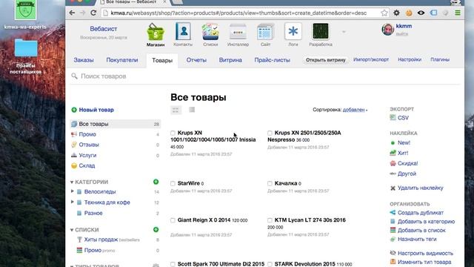474x267 pixels.
Task: Switch to the Витрина tab
Action: pos(230,60)
